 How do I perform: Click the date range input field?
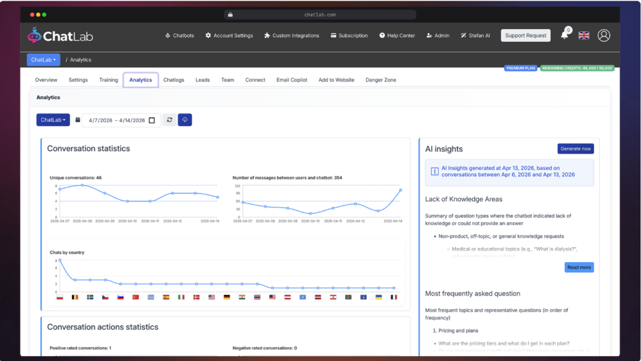(x=121, y=120)
